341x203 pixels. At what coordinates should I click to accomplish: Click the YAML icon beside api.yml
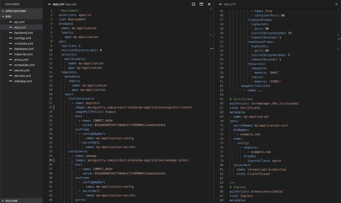pos(11,22)
